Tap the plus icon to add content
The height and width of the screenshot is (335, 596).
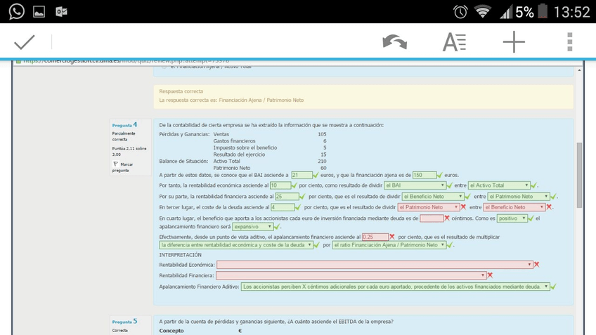click(x=514, y=43)
